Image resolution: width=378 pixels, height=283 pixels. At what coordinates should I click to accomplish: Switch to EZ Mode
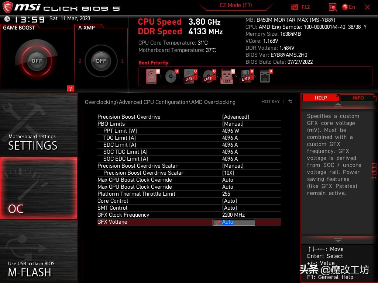pyautogui.click(x=236, y=5)
